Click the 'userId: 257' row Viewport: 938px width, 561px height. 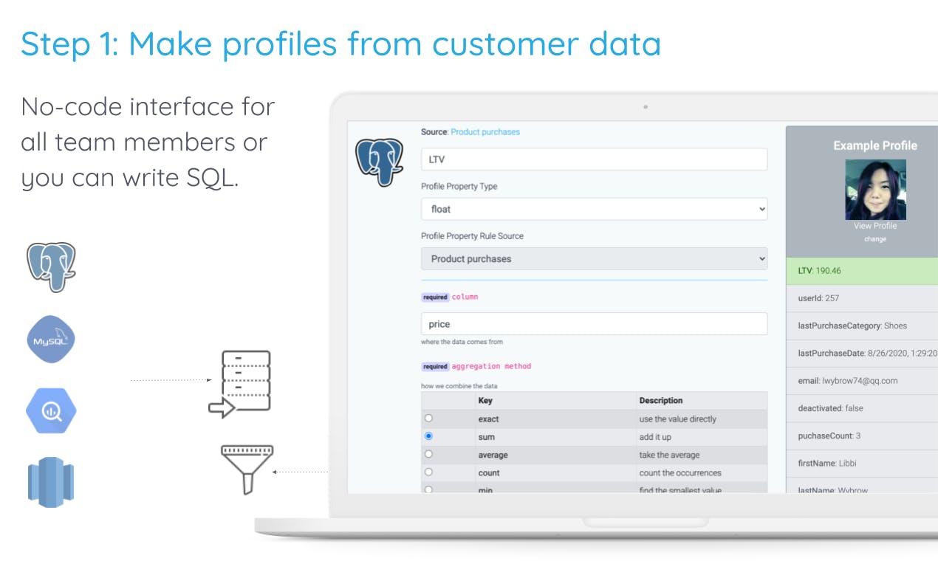click(862, 298)
